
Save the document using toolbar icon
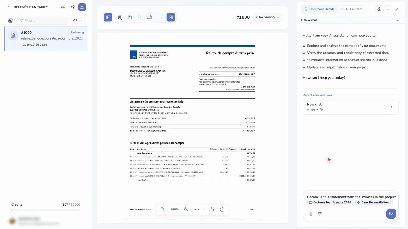coord(130,17)
